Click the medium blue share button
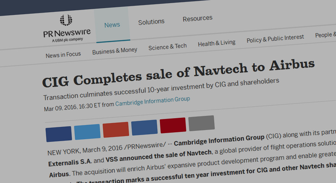This screenshot has width=336, height=183. tap(144, 127)
